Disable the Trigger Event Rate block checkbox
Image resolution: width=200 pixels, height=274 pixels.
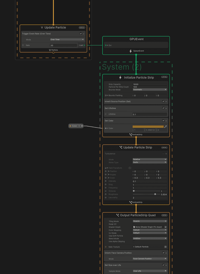coord(81,34)
